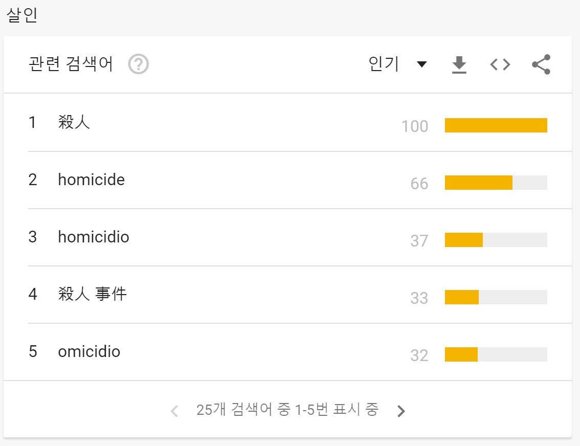Open the embed code icon
Viewport: 580px width, 446px height.
point(500,65)
